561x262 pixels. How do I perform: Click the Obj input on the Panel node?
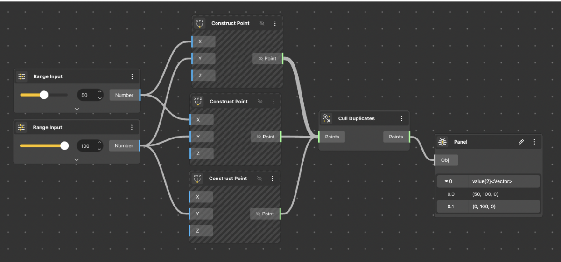[445, 160]
